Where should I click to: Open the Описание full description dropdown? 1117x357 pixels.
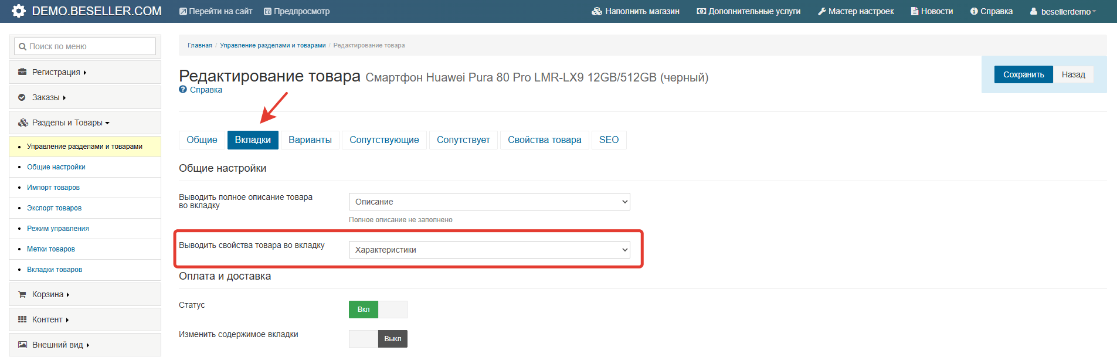point(490,202)
